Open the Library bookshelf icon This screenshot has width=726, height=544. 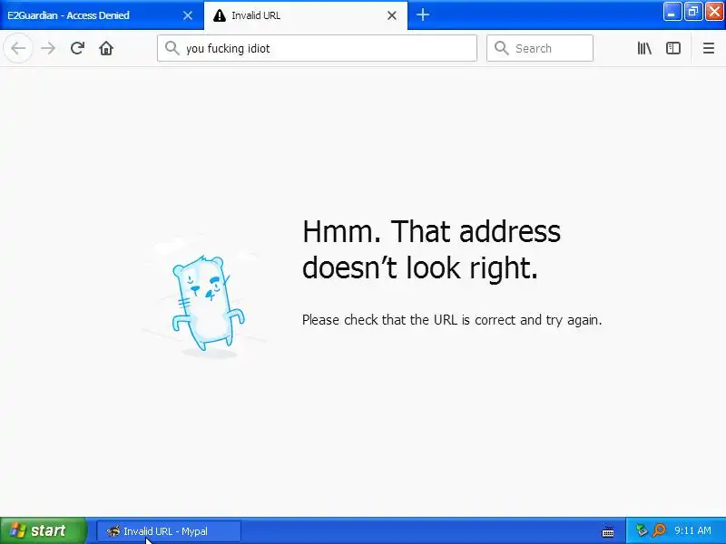click(x=644, y=48)
